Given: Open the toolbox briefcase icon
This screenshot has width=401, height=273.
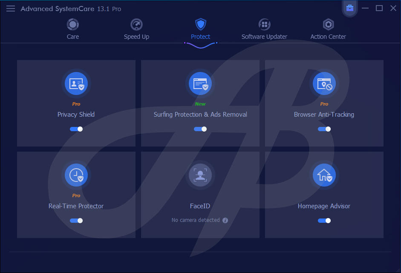Looking at the screenshot, I should click(x=349, y=8).
